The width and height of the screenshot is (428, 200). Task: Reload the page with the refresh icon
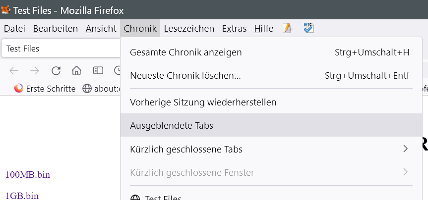(56, 71)
